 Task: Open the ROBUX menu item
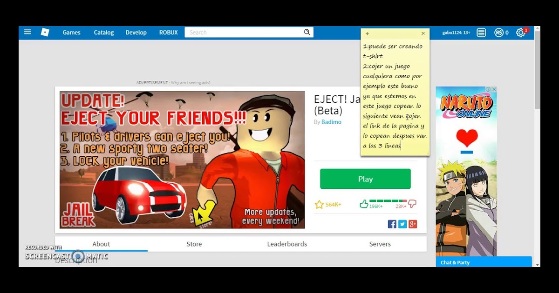coord(169,33)
